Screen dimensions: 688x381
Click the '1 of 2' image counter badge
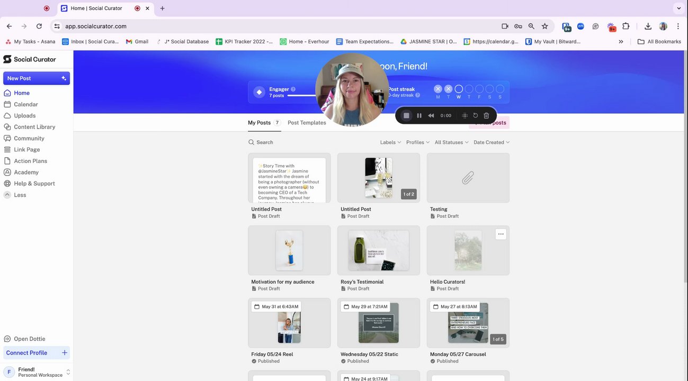tap(409, 194)
